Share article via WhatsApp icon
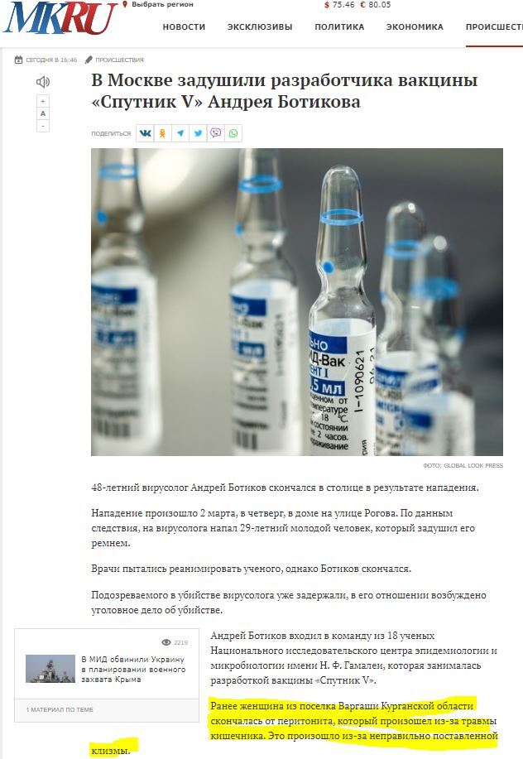The image size is (523, 759). click(x=233, y=133)
